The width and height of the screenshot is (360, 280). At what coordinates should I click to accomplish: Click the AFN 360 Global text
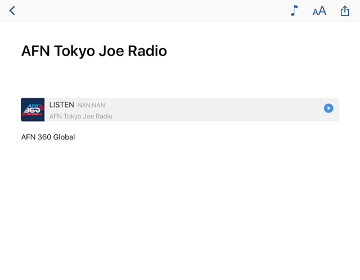click(48, 137)
